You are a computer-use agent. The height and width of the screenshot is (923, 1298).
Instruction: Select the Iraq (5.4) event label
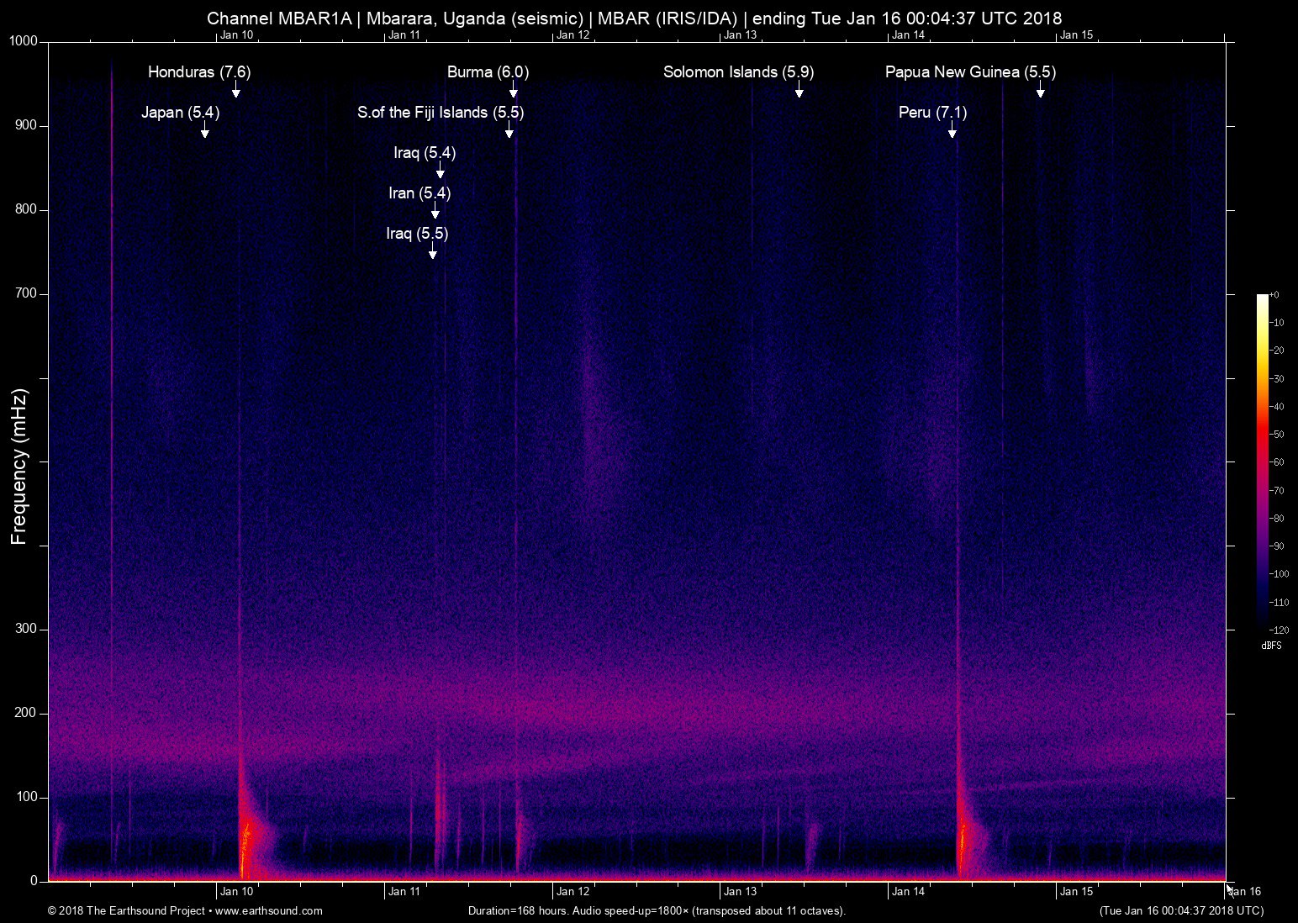click(x=425, y=153)
